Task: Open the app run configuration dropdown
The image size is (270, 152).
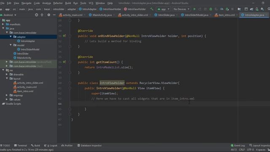Action: 163,9
